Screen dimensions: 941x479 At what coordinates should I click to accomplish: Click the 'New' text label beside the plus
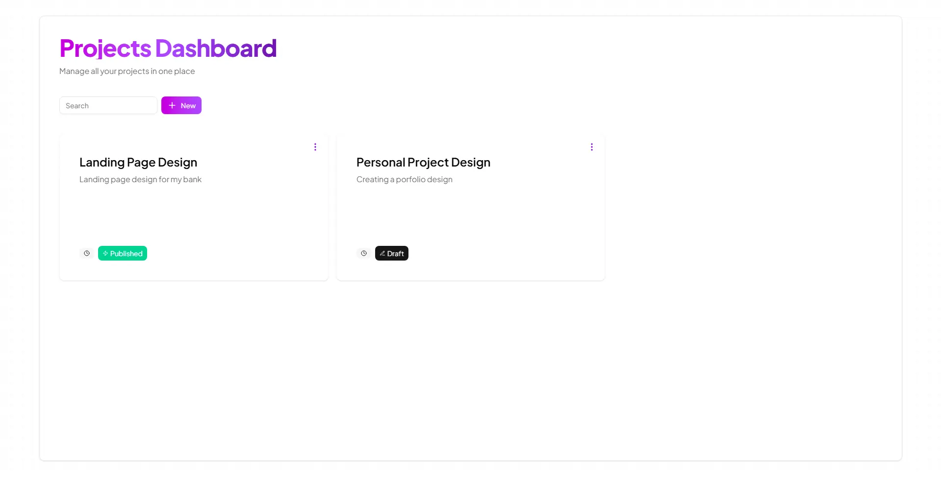pyautogui.click(x=188, y=105)
